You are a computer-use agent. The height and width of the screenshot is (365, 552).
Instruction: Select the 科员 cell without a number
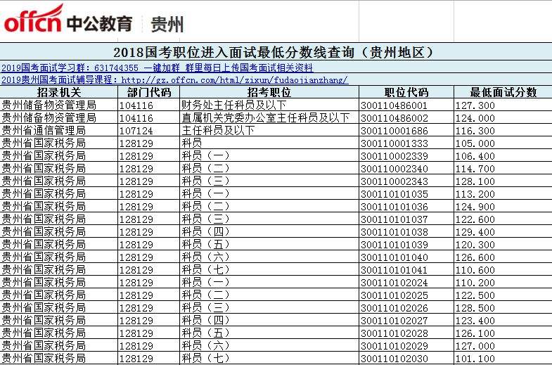[x=269, y=143]
